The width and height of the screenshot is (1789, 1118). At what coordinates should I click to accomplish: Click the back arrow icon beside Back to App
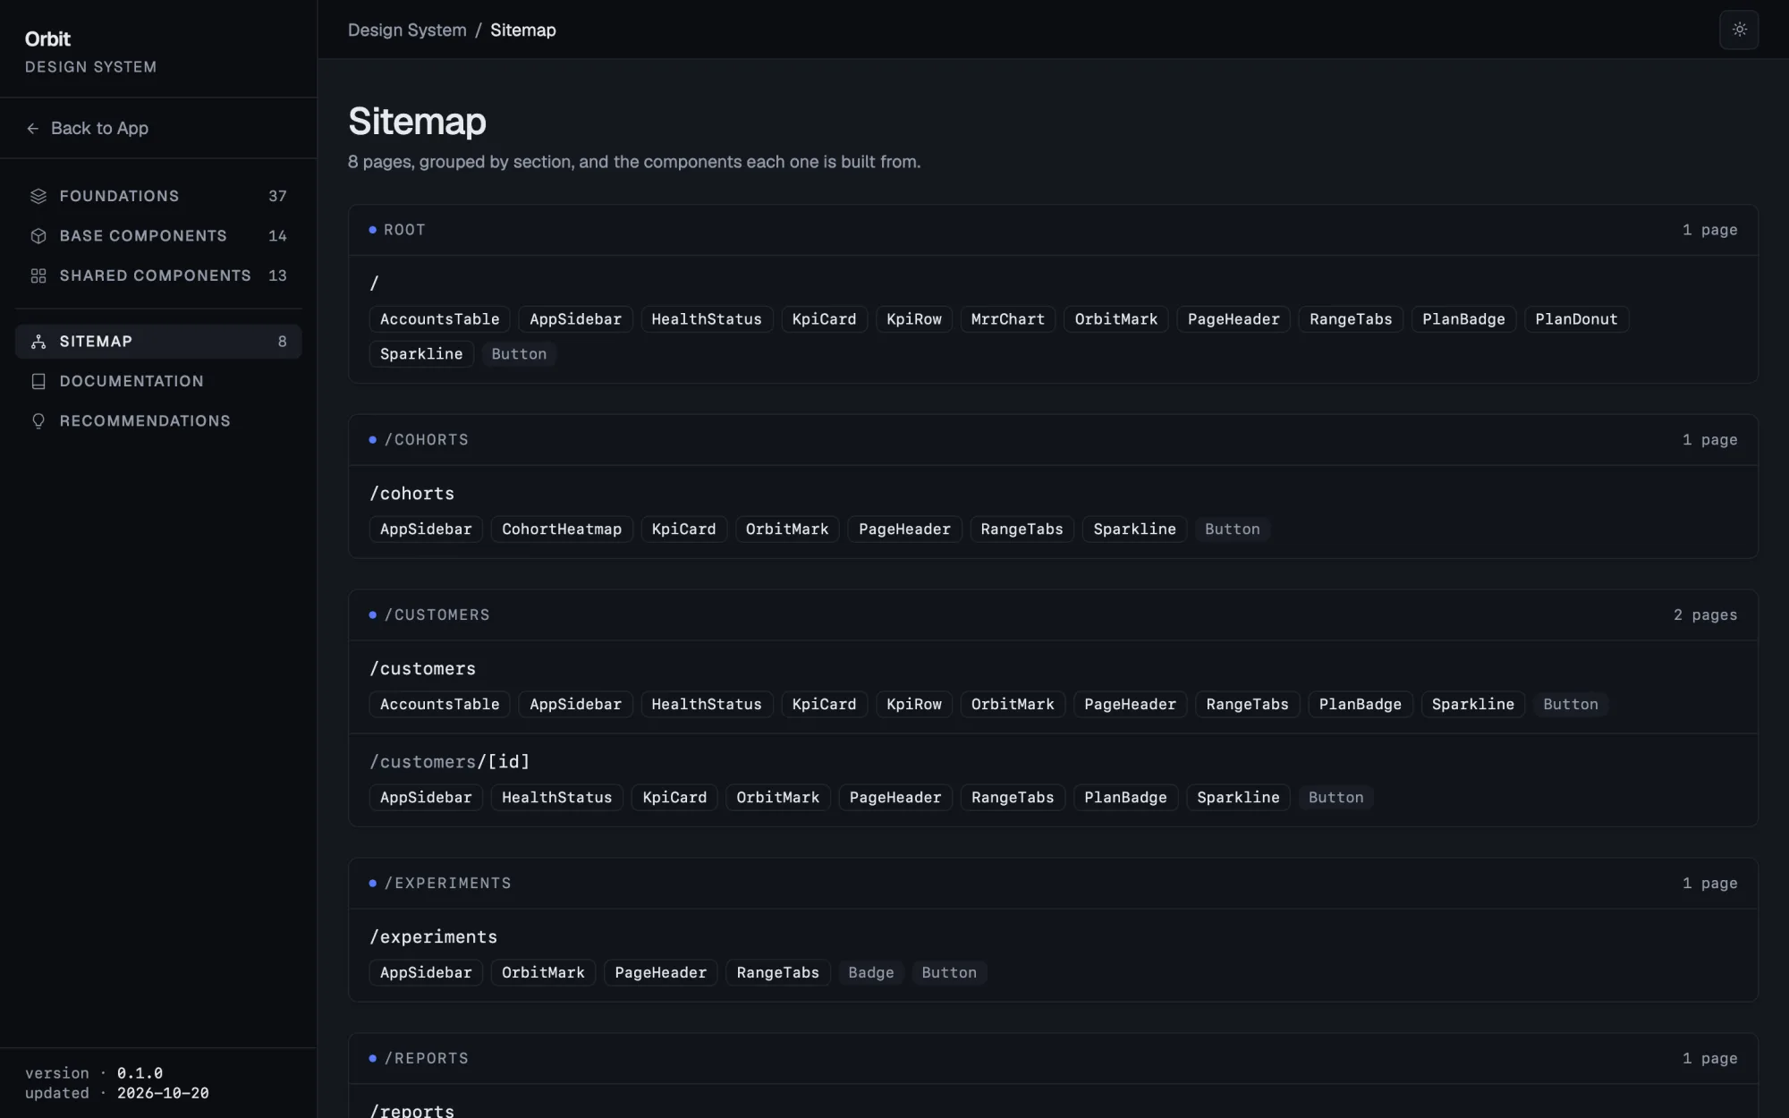(33, 129)
